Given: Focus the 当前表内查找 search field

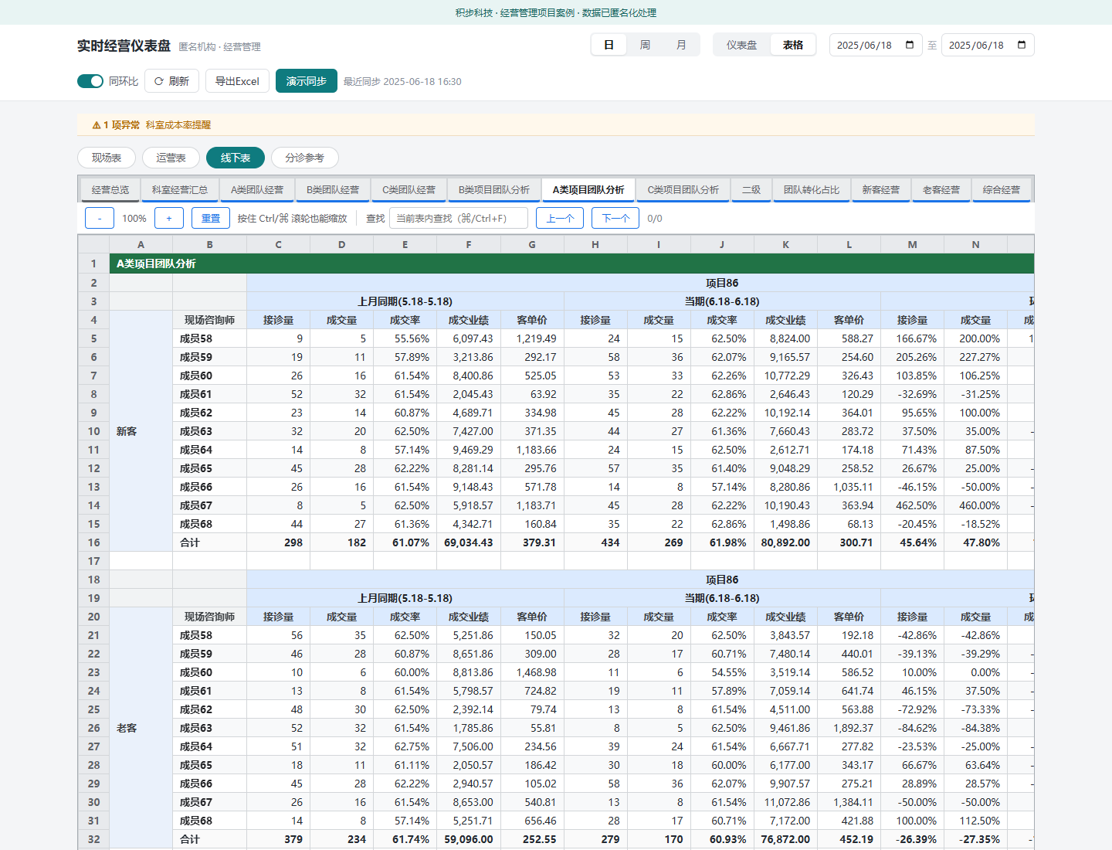Looking at the screenshot, I should [x=459, y=218].
